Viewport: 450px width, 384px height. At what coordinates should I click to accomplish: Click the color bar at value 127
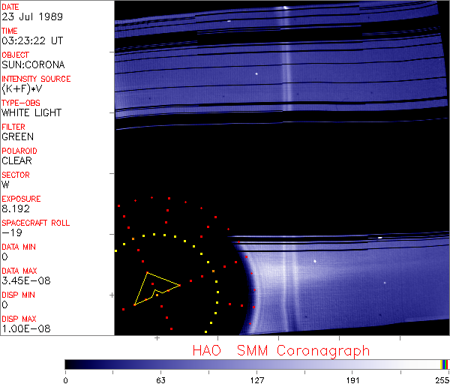(x=257, y=364)
